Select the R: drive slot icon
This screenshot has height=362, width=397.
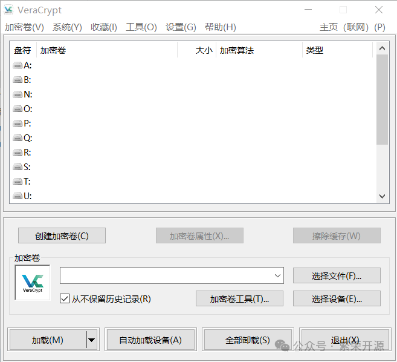(x=18, y=153)
